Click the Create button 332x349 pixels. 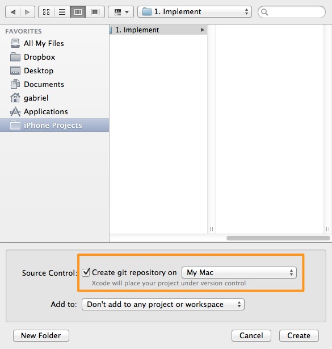click(x=299, y=336)
